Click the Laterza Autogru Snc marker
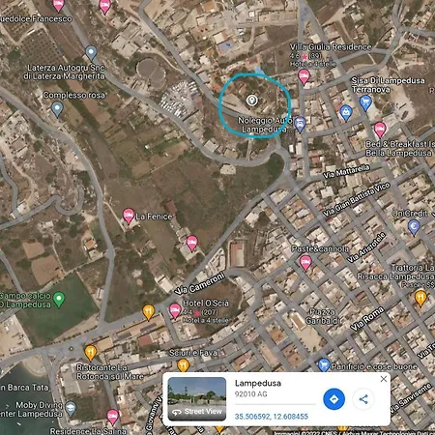The width and height of the screenshot is (435, 435). 91,53
